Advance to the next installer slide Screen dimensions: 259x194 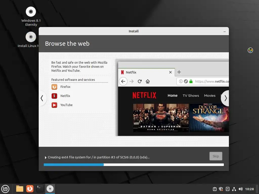pos(225,98)
